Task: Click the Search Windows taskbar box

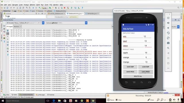Action: 25,101
